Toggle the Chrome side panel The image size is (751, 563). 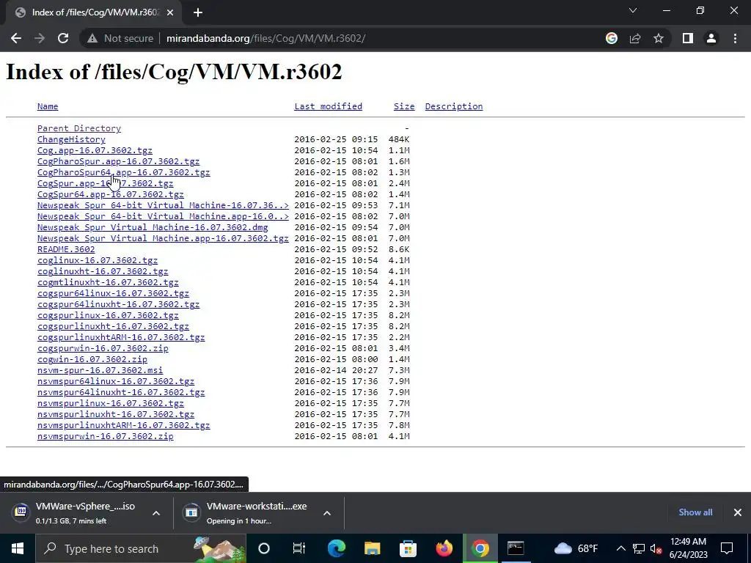coord(688,38)
